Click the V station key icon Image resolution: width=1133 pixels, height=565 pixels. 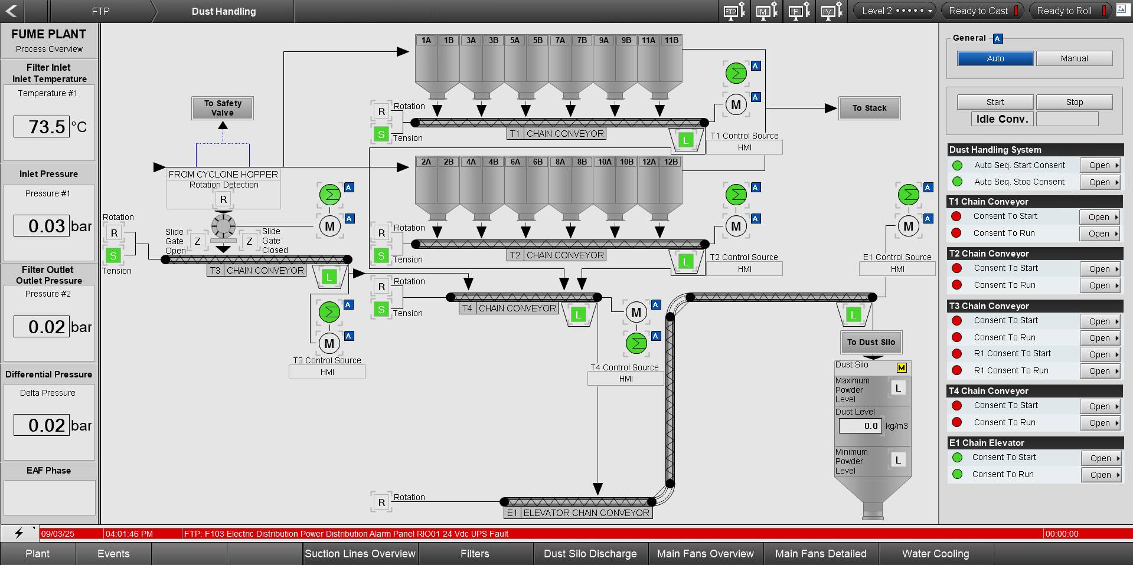pyautogui.click(x=831, y=11)
